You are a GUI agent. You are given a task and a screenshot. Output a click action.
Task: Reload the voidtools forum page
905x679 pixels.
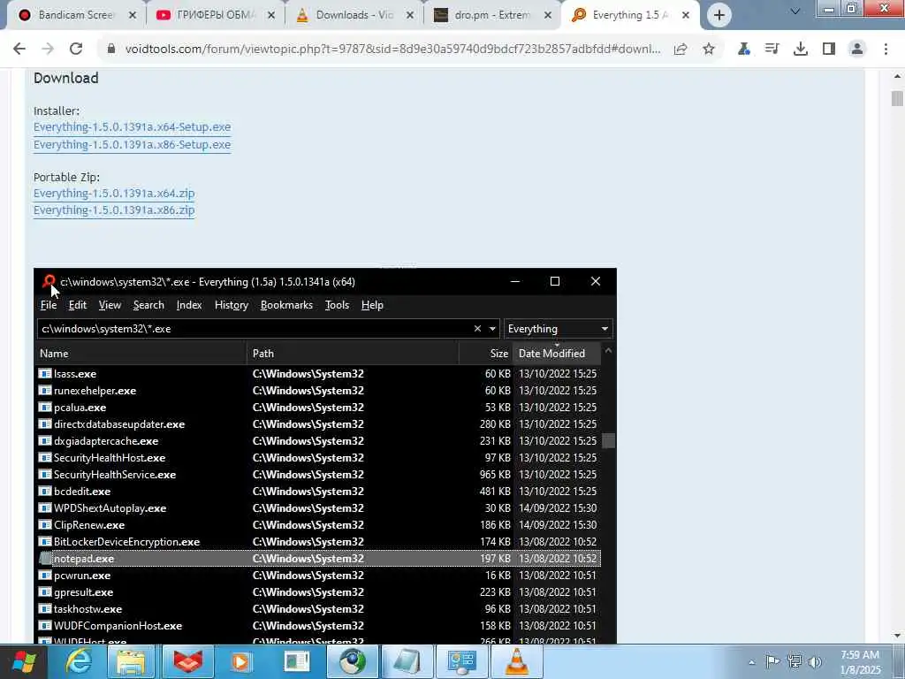click(76, 50)
